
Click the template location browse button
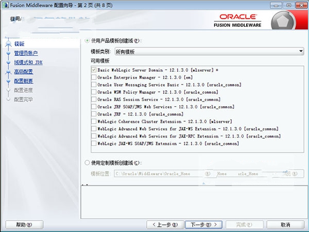tap(293, 174)
